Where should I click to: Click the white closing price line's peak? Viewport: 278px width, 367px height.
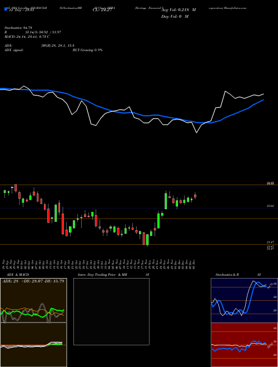225,91
